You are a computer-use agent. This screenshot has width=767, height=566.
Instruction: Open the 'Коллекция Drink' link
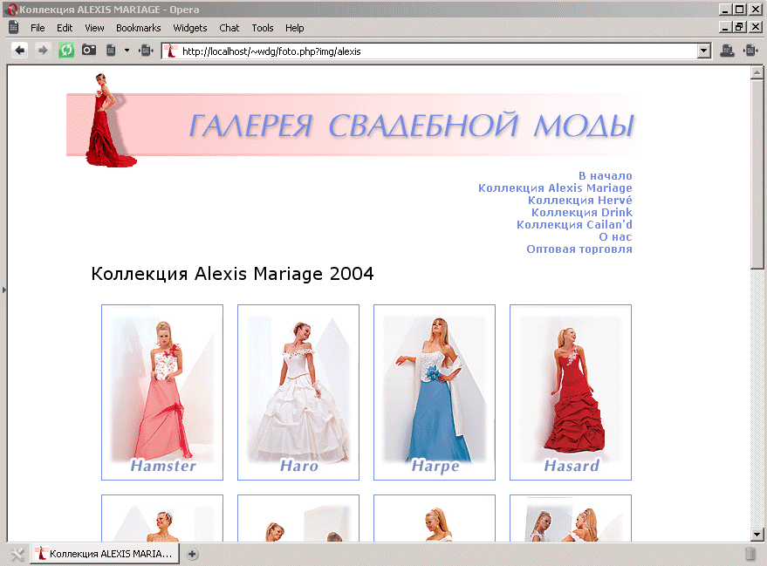(x=582, y=212)
